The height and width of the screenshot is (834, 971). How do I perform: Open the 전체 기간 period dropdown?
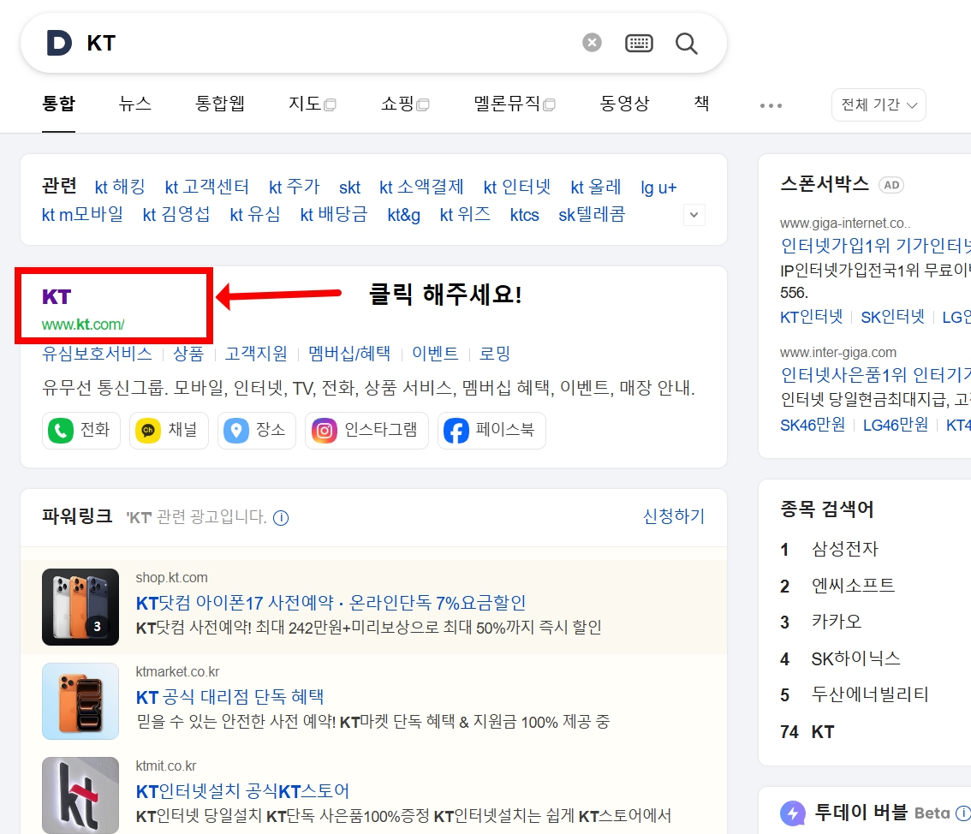click(879, 104)
